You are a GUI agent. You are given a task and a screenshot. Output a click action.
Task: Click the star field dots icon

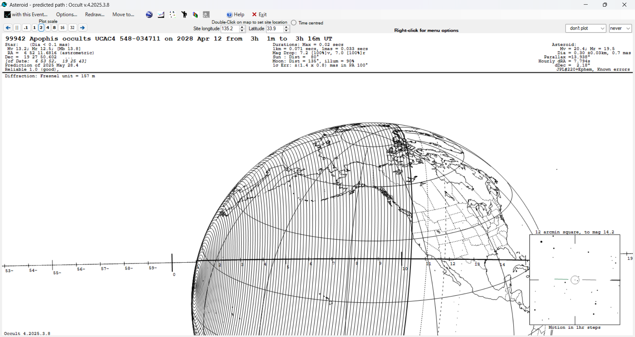click(172, 15)
